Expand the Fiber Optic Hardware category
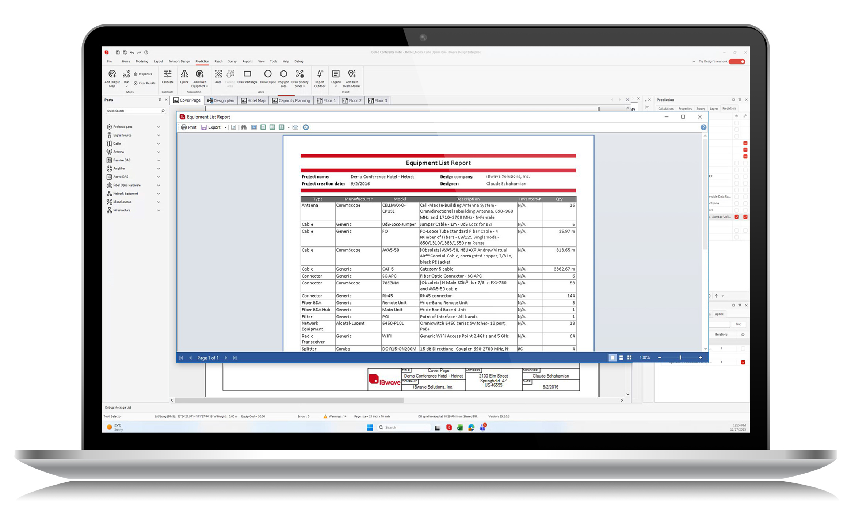 coord(159,185)
